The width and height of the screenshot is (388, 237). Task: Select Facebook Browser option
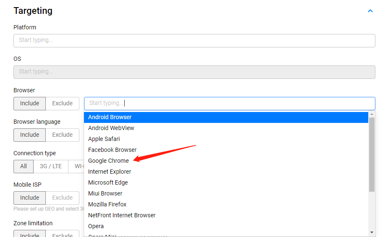[112, 150]
